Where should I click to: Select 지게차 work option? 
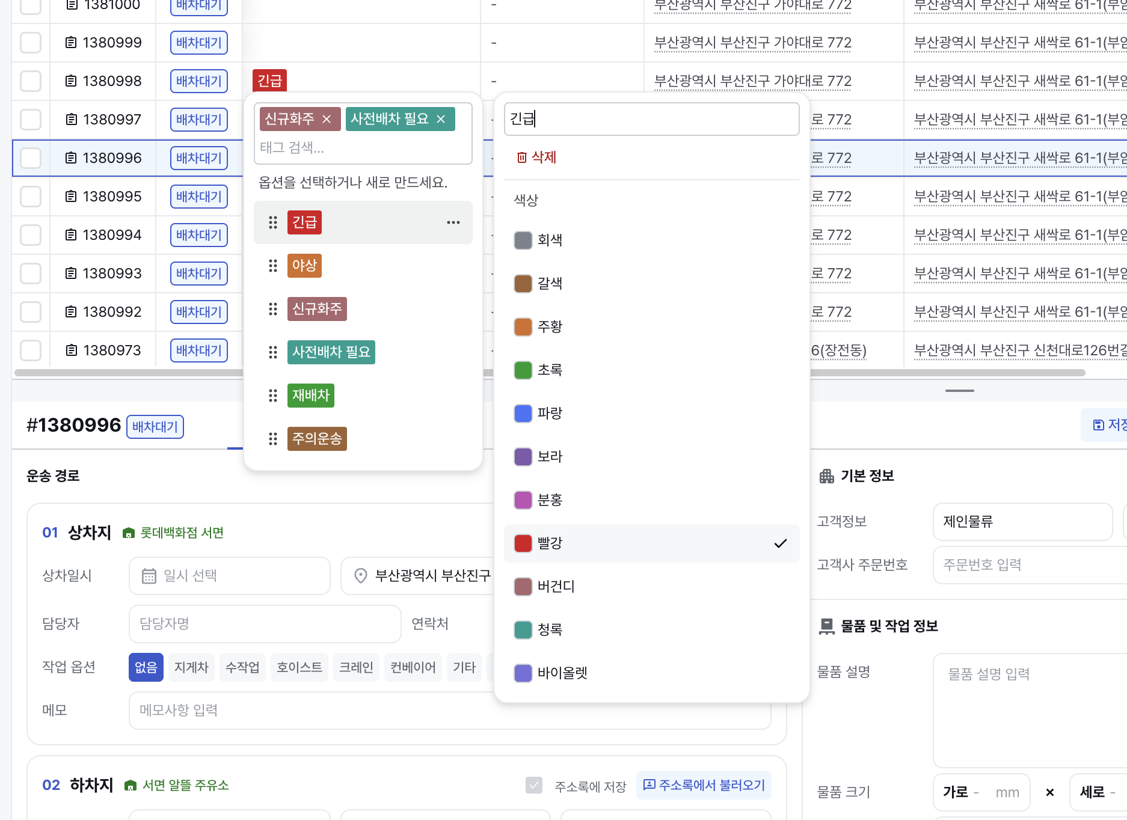(191, 667)
